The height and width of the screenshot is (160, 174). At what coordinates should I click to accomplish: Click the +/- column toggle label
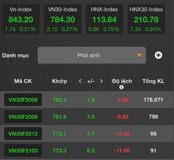point(91,82)
